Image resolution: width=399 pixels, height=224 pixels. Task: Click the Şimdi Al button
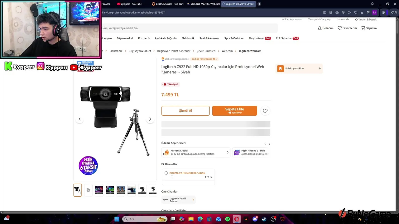pos(185,111)
